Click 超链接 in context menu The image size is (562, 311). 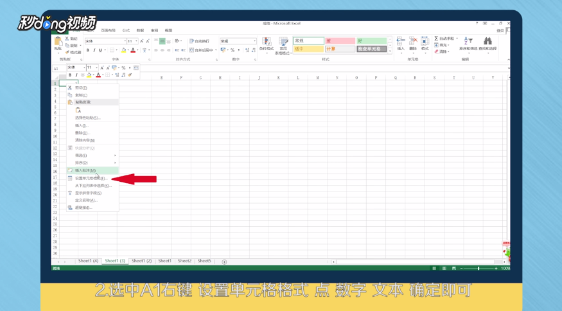(92, 208)
